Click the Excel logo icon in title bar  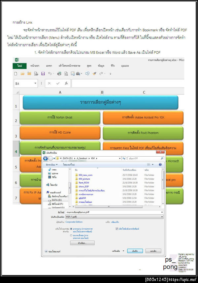pyautogui.click(x=17, y=60)
